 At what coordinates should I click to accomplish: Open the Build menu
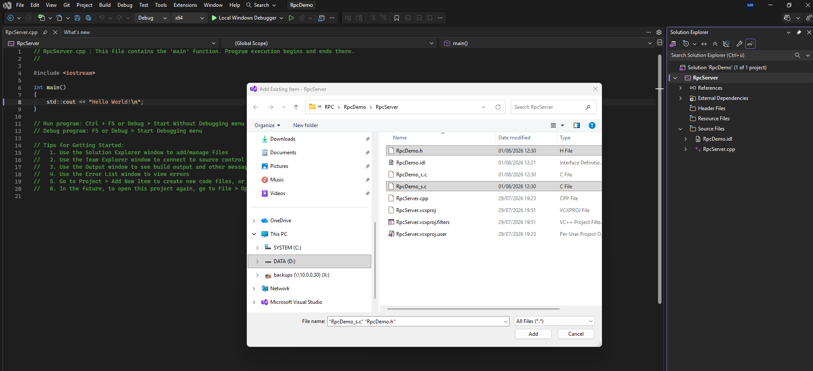[105, 5]
